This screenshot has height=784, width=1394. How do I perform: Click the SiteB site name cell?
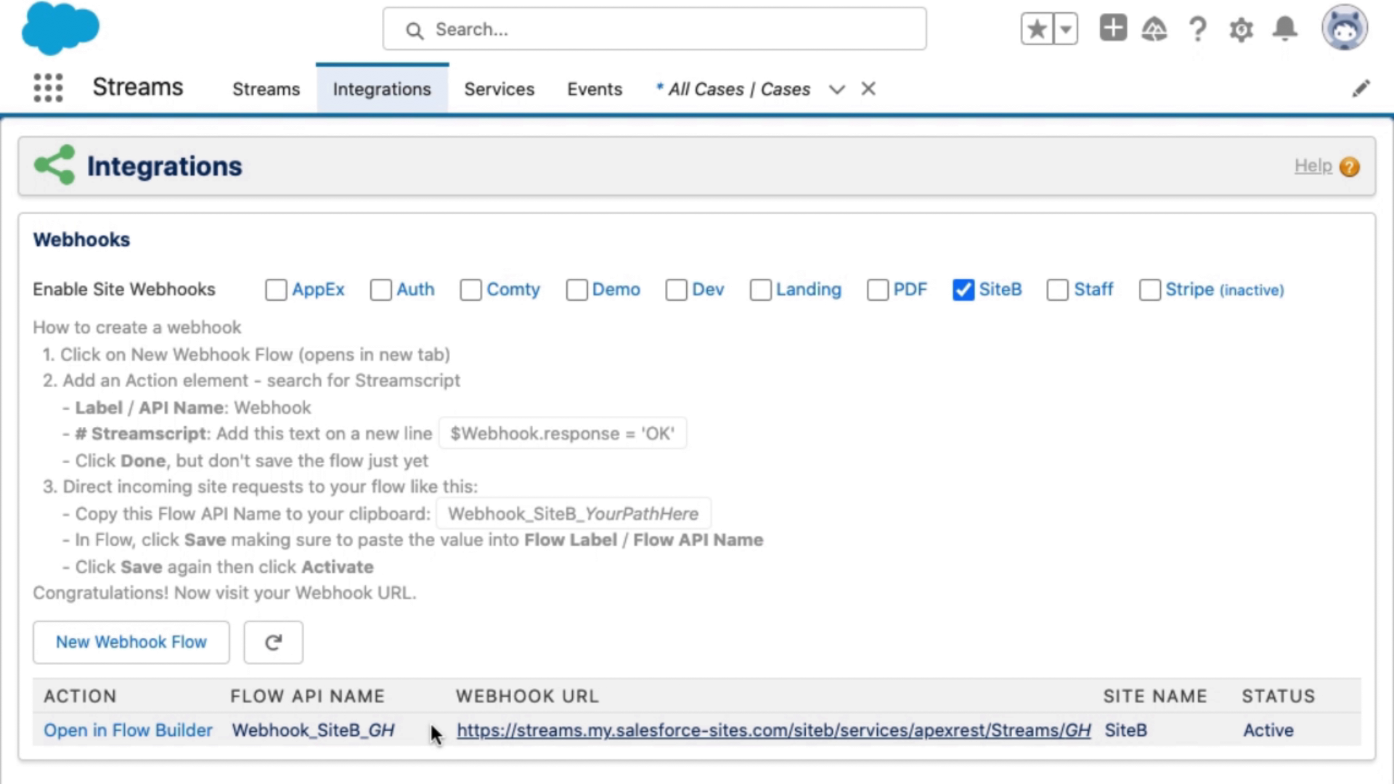pos(1125,730)
